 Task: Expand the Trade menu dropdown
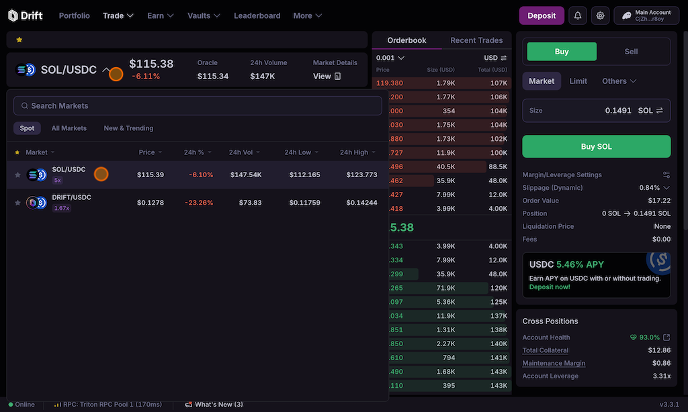click(118, 15)
